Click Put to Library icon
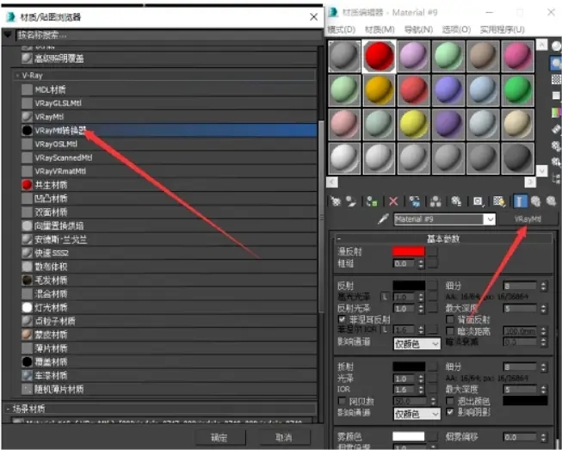Viewport: 562px width, 450px height. point(456,201)
